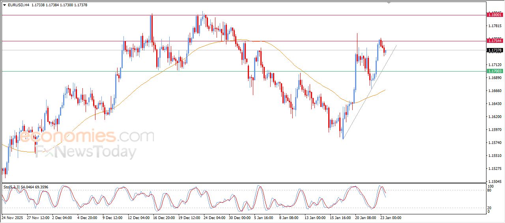Click the Sto(5,3,3) indicator label
Screen dimensions: 505x223
tap(13, 187)
